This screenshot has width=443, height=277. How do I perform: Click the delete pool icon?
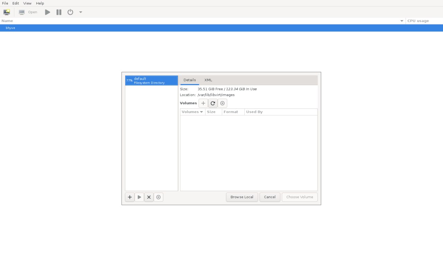(x=159, y=197)
